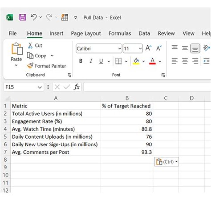Click the Redo arrow icon
Image resolution: width=211 pixels, height=200 pixels.
pyautogui.click(x=49, y=17)
